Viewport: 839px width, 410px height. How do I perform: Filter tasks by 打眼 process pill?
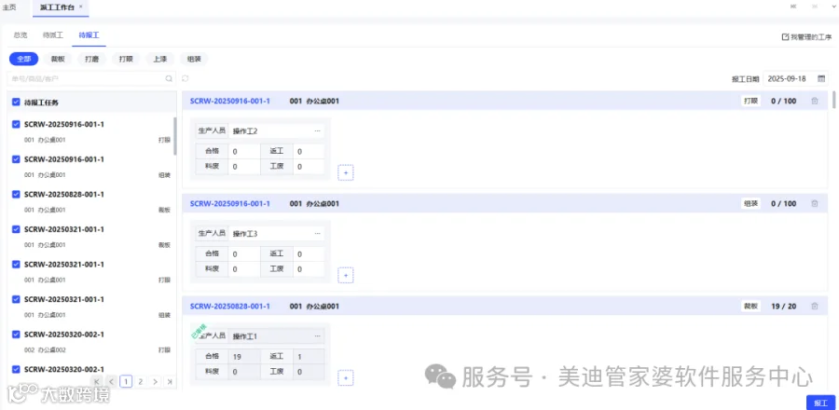tap(126, 59)
